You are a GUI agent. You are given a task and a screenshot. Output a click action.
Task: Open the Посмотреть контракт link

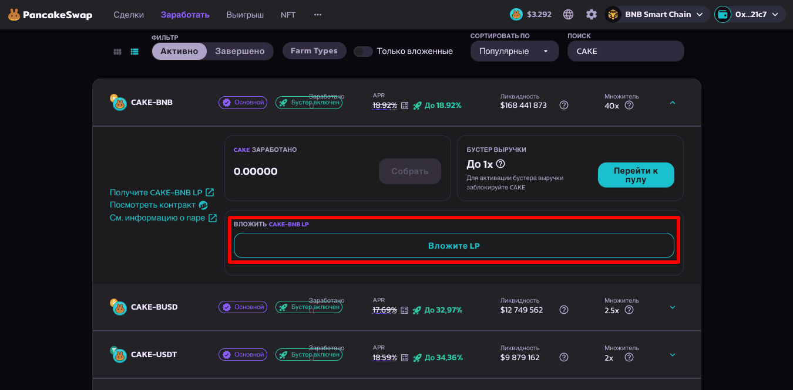click(x=159, y=205)
